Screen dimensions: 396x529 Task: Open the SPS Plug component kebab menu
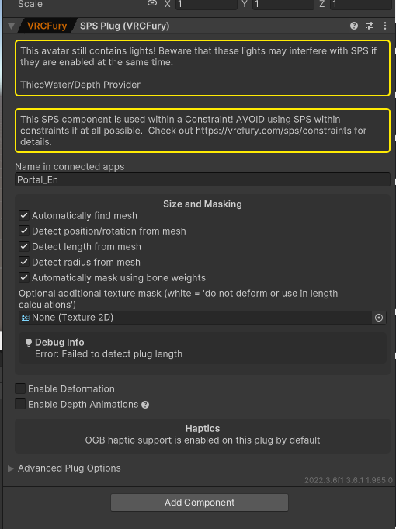coord(385,26)
